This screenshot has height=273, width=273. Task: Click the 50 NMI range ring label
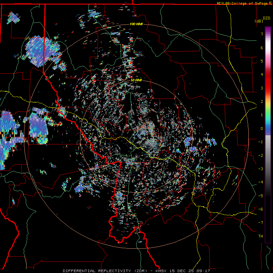pos(136,80)
